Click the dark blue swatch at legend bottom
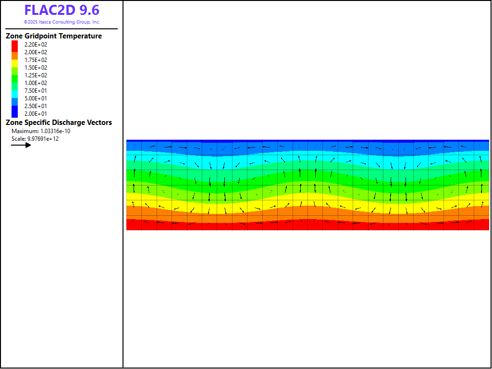Screen dimensions: 492x369 (15, 112)
